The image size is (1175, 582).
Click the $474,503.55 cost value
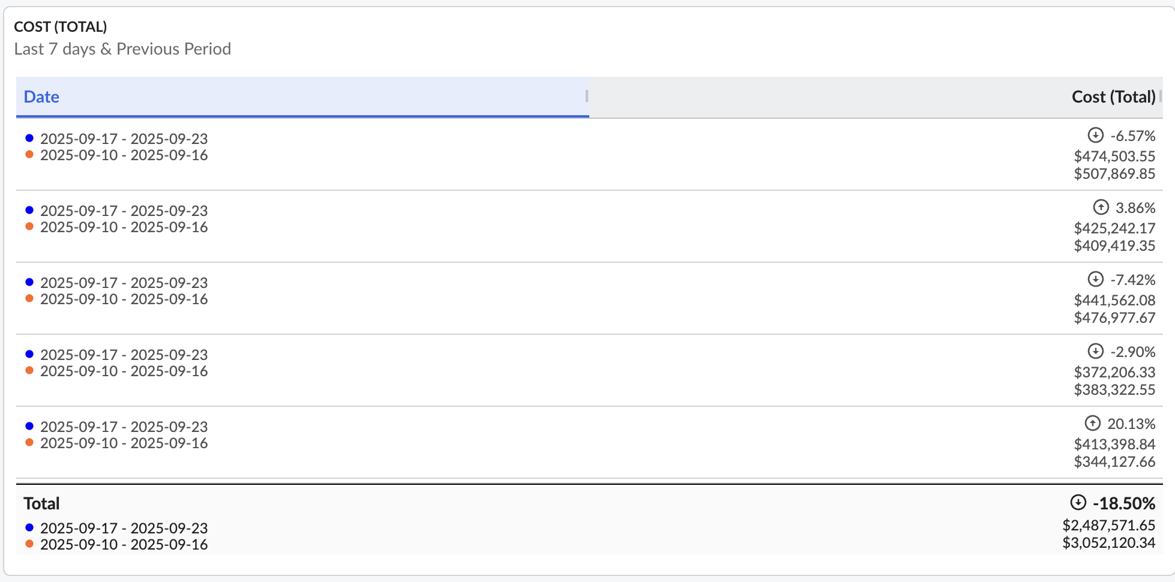click(x=1114, y=156)
